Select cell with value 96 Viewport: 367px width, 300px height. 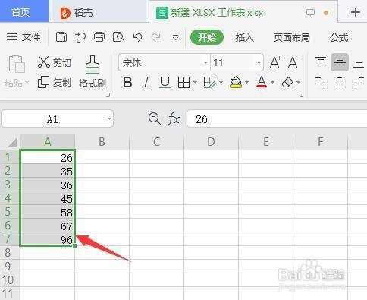(x=48, y=238)
